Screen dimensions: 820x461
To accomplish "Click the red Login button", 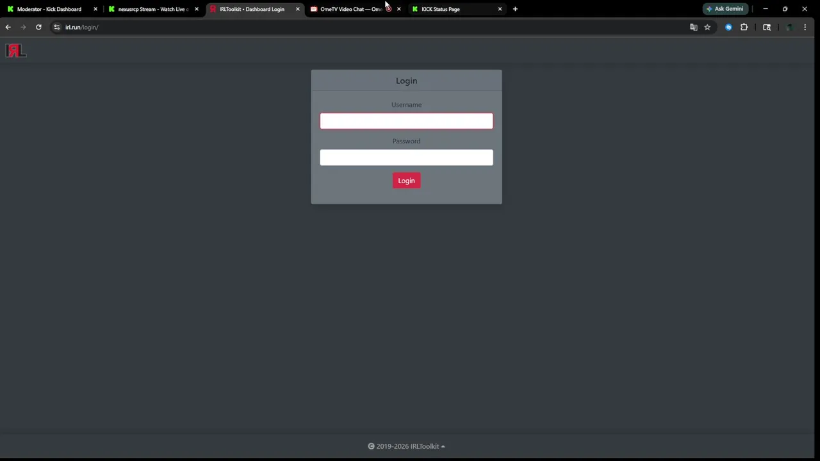I will click(x=406, y=181).
